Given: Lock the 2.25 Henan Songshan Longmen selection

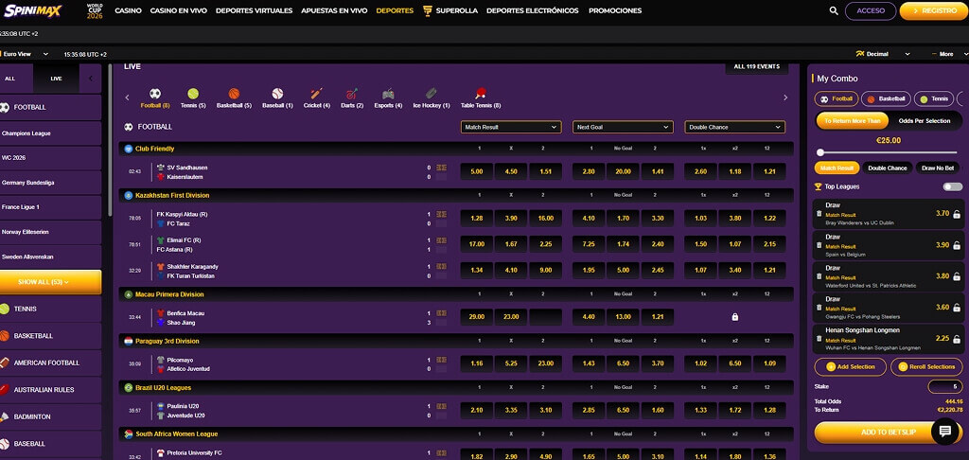Looking at the screenshot, I should tap(957, 339).
